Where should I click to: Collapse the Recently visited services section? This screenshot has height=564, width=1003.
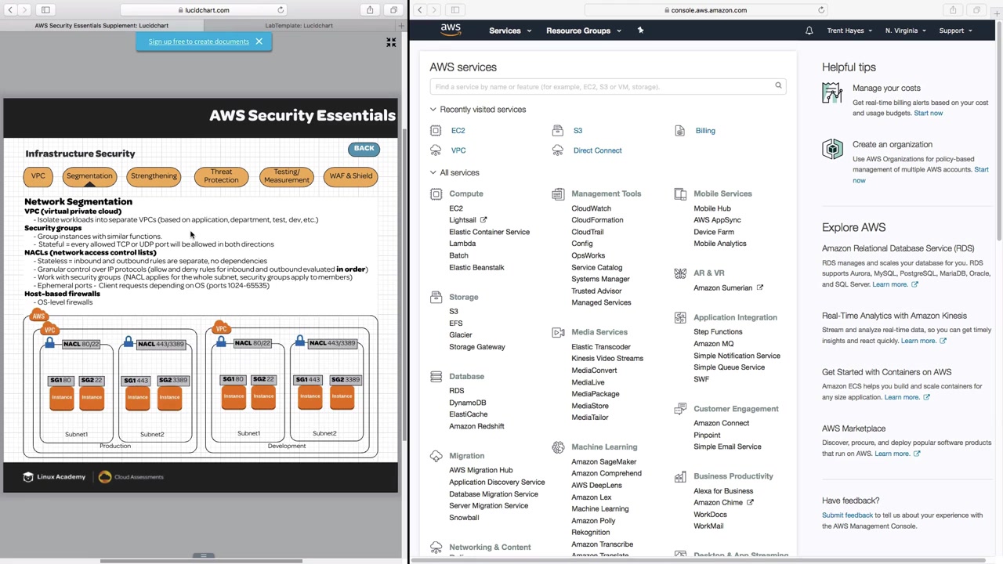pyautogui.click(x=433, y=110)
